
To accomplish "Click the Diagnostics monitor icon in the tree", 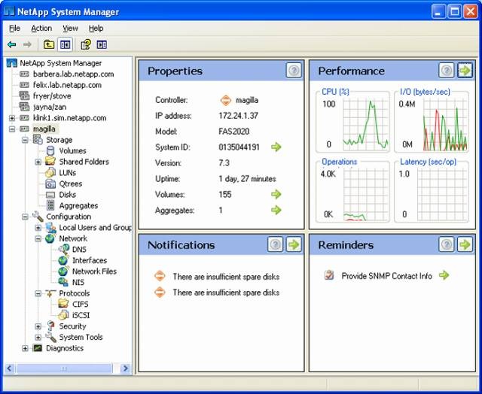I will click(x=37, y=348).
